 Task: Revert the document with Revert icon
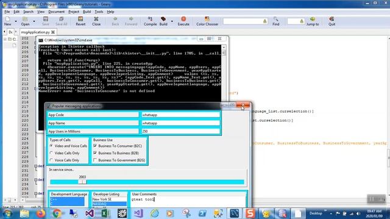click(x=80, y=21)
